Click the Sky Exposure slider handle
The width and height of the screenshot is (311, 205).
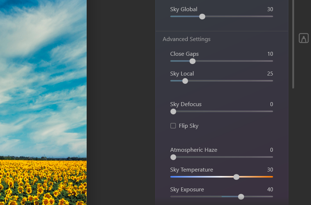point(241,197)
